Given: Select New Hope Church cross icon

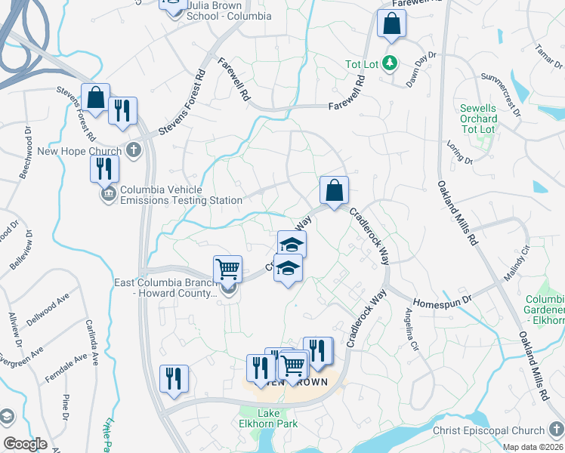Looking at the screenshot, I should [x=134, y=149].
